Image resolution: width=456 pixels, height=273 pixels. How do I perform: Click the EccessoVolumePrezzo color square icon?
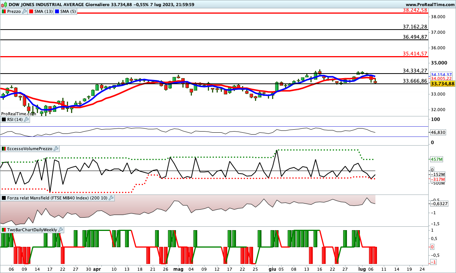4,149
